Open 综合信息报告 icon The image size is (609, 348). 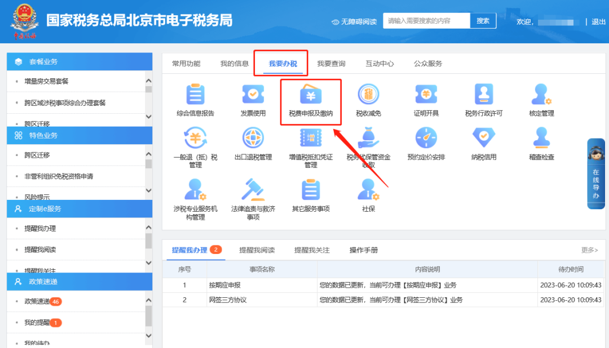(195, 95)
